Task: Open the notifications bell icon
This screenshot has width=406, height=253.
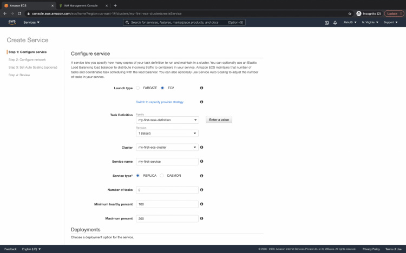Action: click(335, 23)
